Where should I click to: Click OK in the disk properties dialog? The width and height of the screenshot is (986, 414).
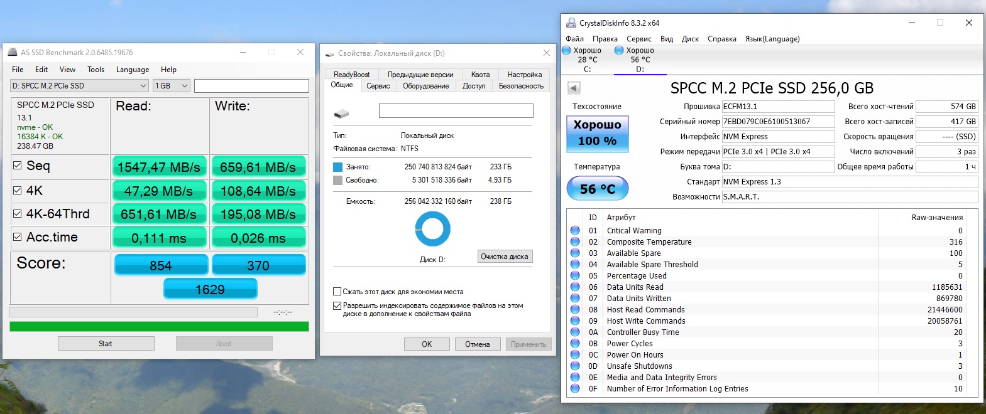(427, 344)
